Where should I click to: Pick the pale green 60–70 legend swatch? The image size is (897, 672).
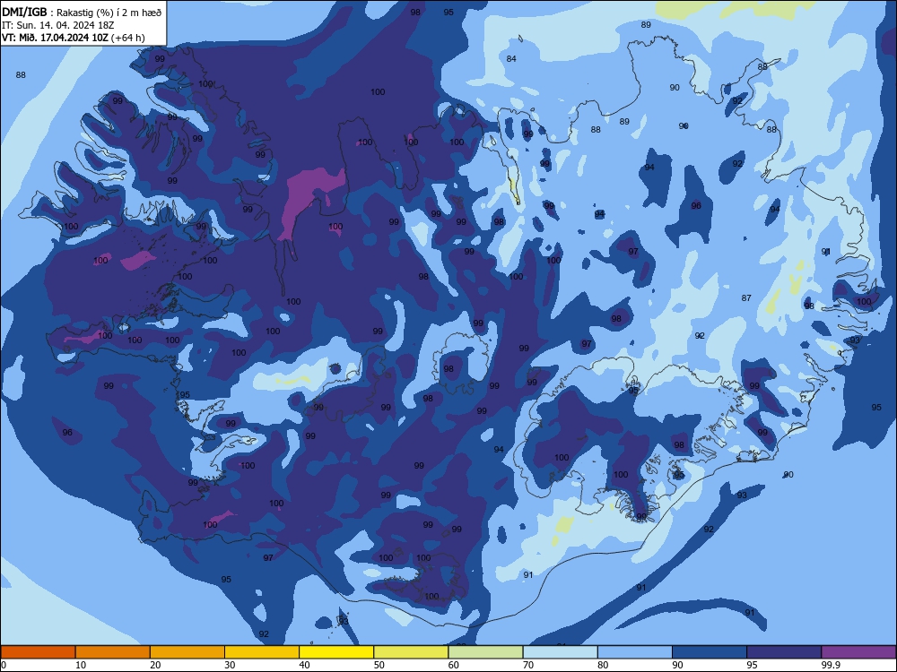coord(485,652)
